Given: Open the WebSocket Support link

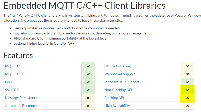Looking at the screenshot, I should click(x=120, y=74).
